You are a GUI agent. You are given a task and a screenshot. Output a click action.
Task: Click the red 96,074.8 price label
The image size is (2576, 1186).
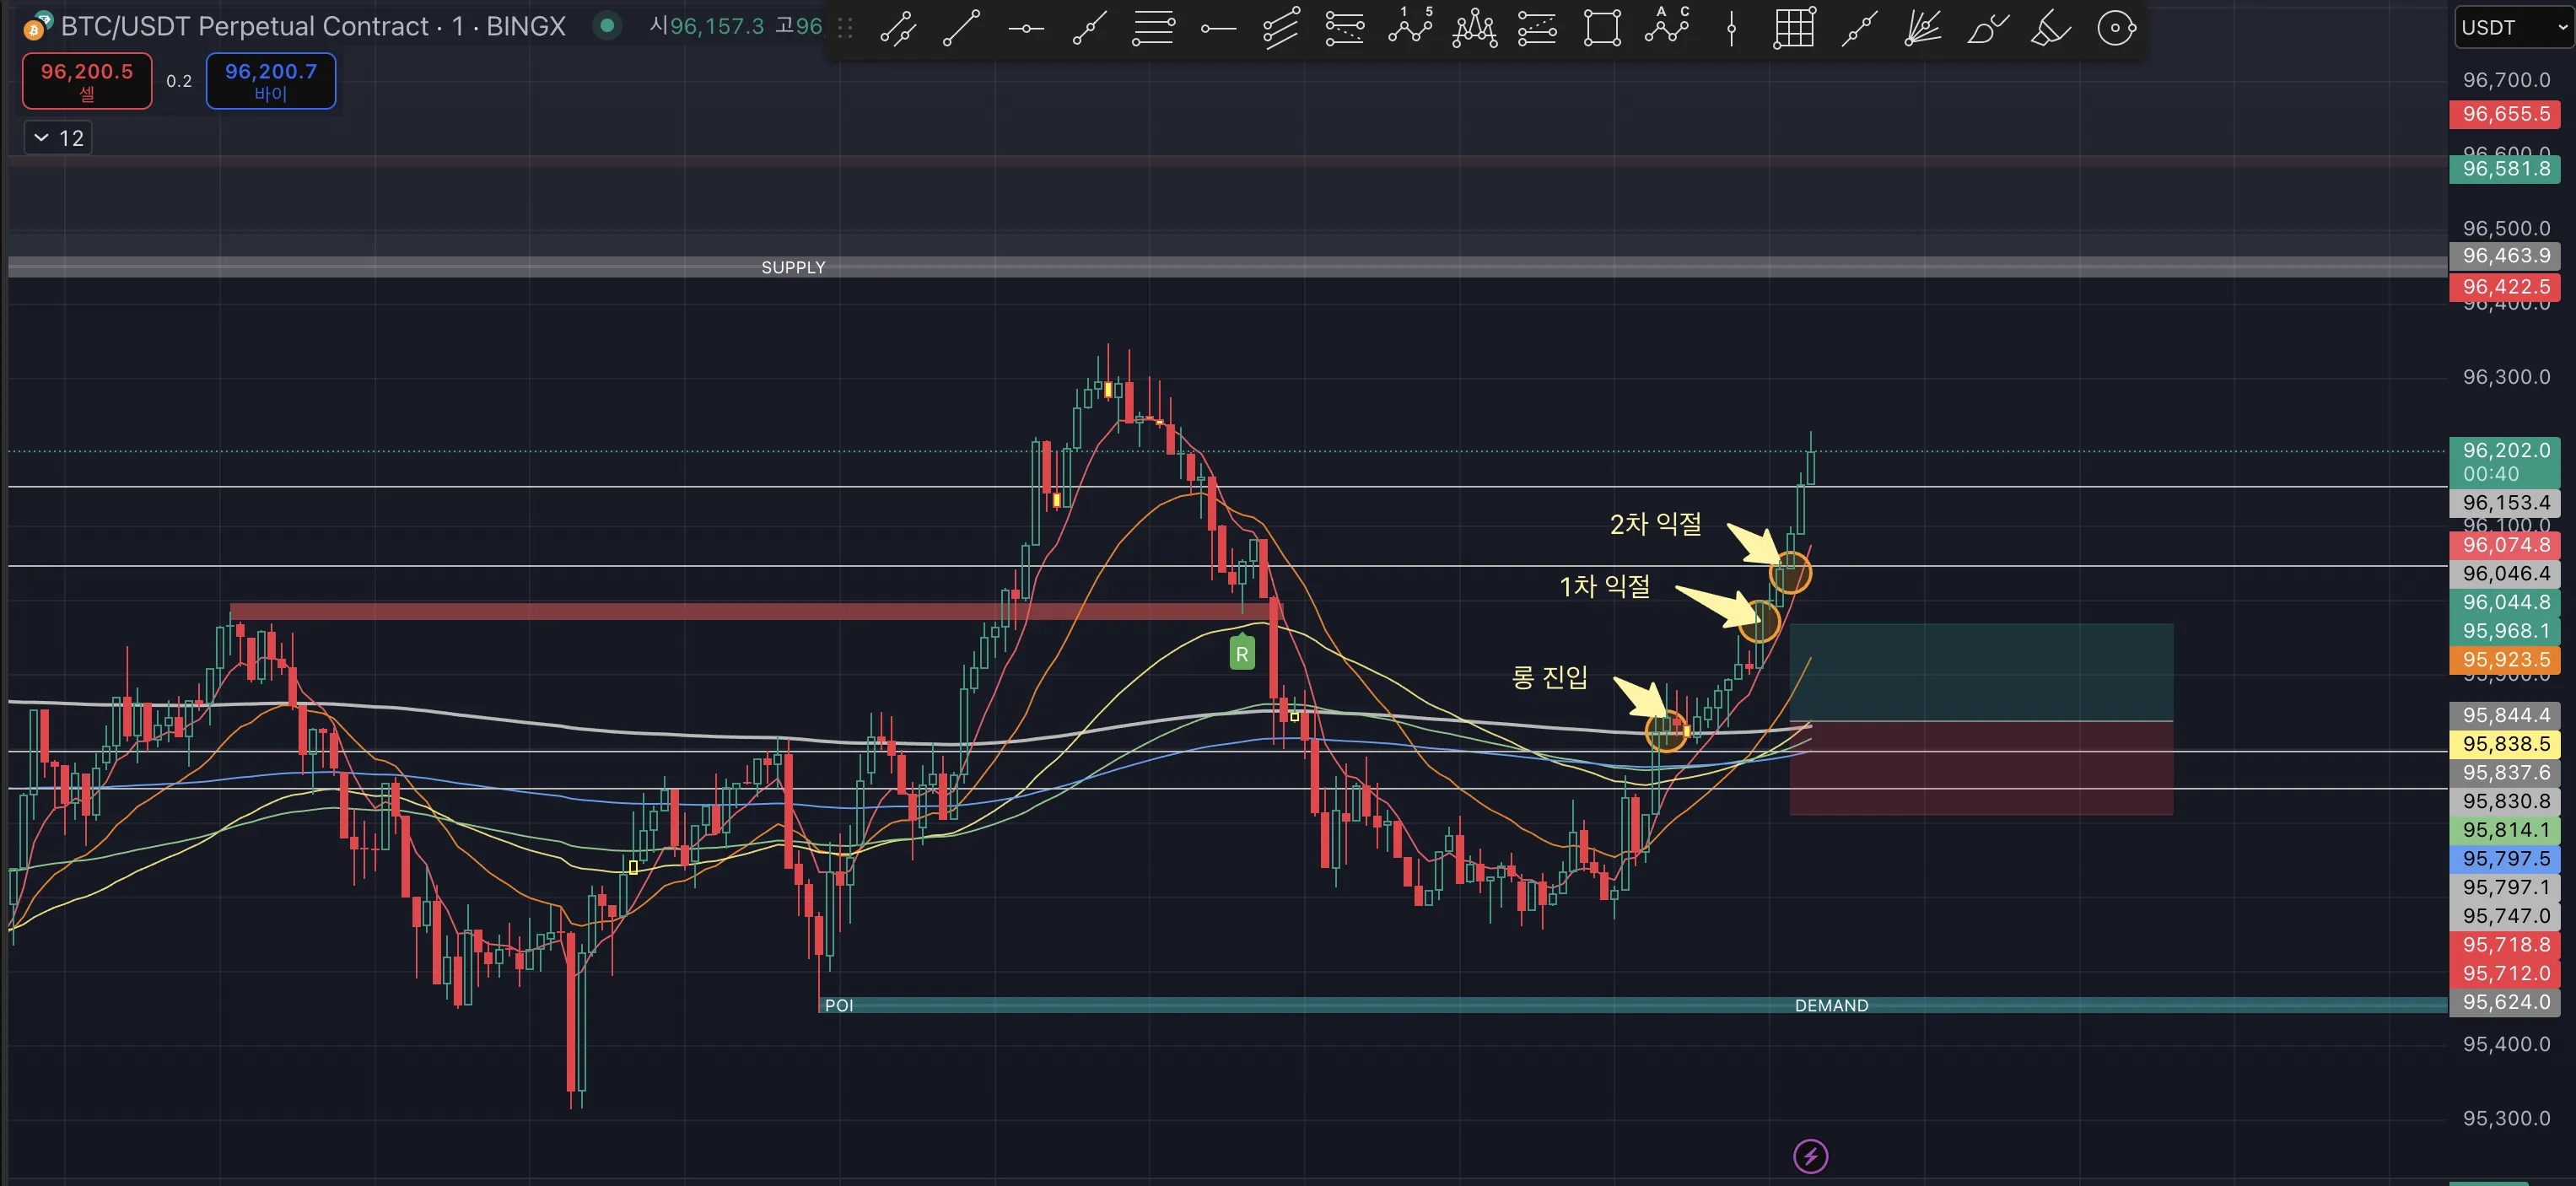(x=2504, y=545)
